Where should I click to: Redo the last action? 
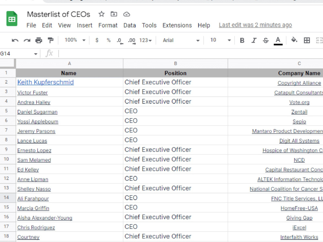pyautogui.click(x=27, y=40)
